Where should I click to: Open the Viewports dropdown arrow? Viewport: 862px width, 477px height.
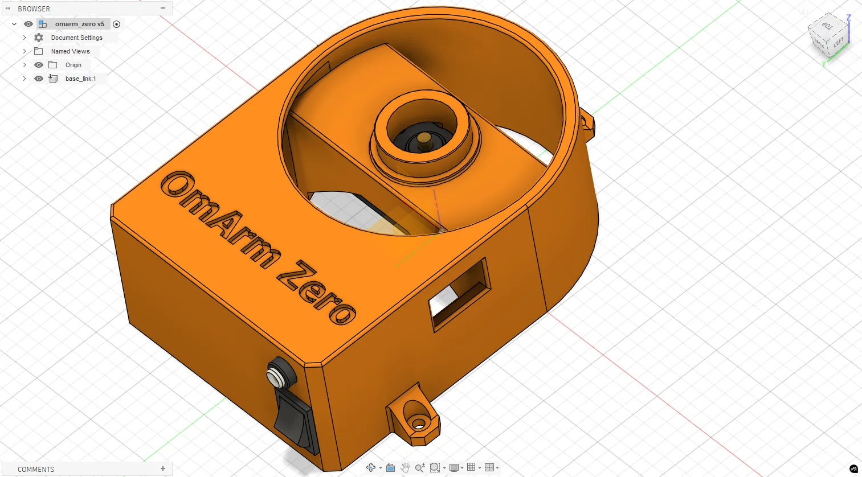[497, 468]
